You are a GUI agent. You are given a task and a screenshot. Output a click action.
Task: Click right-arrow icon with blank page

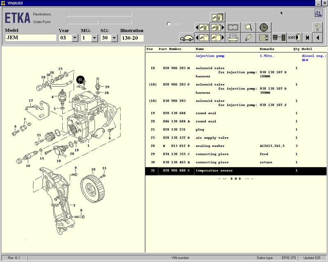[218, 38]
